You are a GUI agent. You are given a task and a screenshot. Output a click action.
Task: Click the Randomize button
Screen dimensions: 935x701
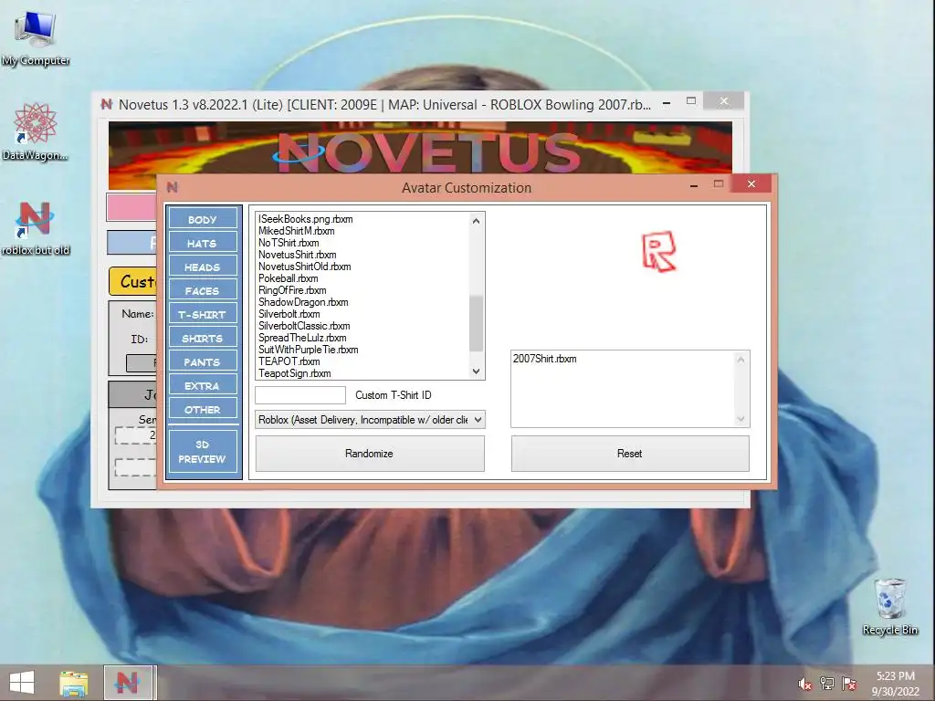tap(370, 454)
